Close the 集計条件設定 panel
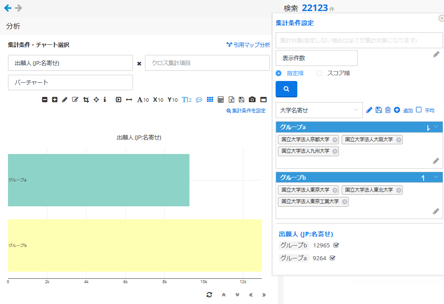The width and height of the screenshot is (444, 304). click(441, 18)
